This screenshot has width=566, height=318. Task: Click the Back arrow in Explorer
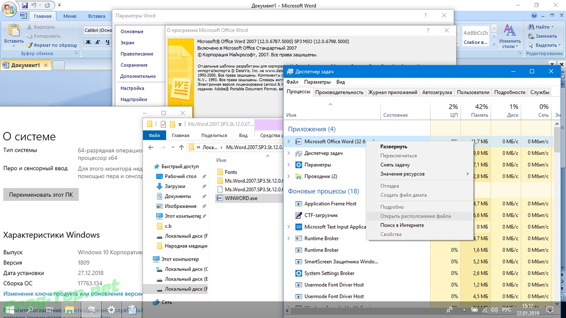point(150,147)
